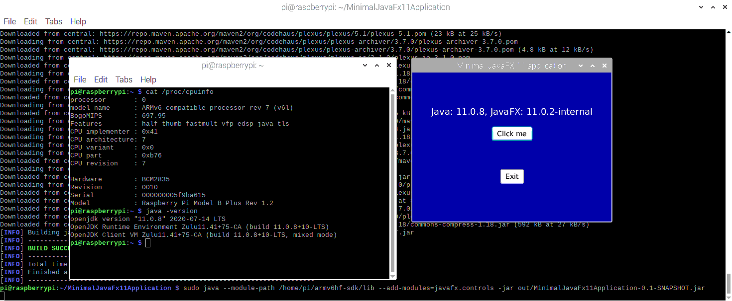
Task: Open Edit menu of the MinimalJavaFx11Application terminal
Action: pos(30,21)
